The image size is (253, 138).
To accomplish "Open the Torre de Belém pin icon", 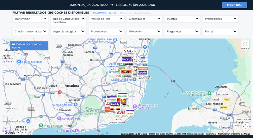I will pyautogui.click(x=77, y=130).
